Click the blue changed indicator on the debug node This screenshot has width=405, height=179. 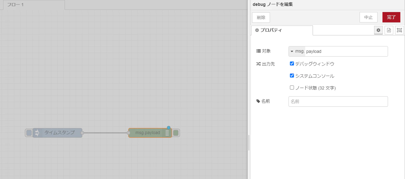pyautogui.click(x=169, y=128)
